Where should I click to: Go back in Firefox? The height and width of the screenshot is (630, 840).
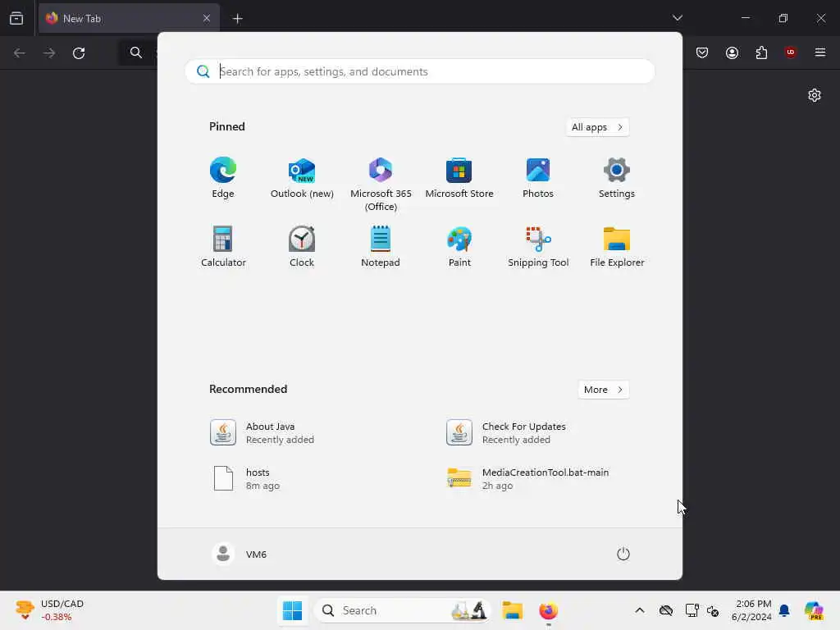(x=20, y=53)
